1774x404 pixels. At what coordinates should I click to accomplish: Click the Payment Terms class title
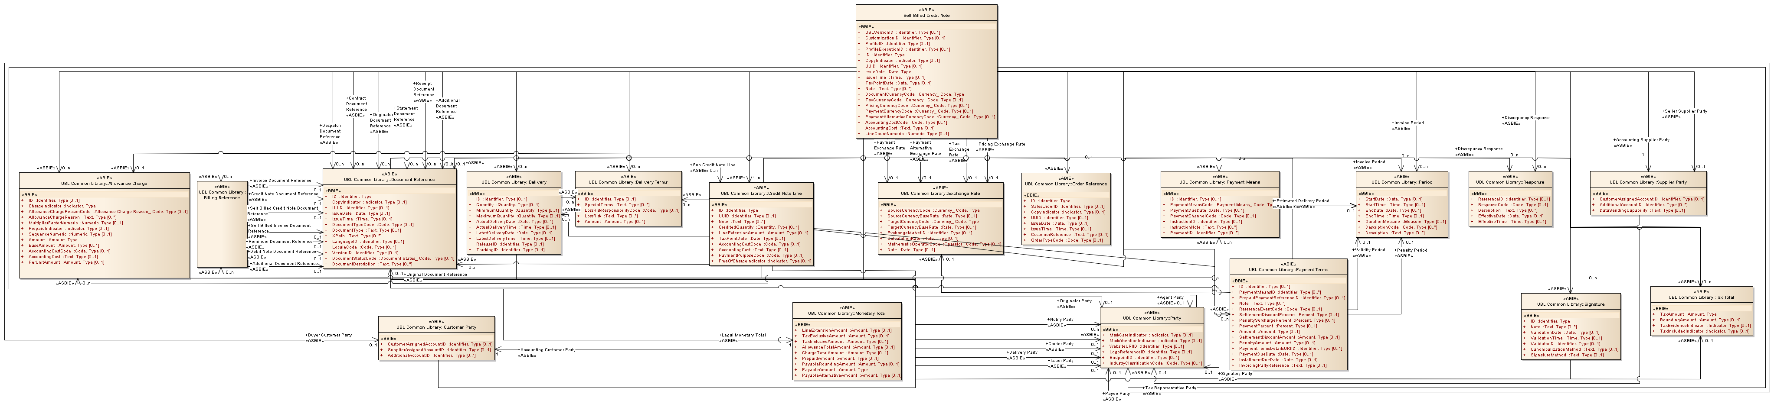1288,269
